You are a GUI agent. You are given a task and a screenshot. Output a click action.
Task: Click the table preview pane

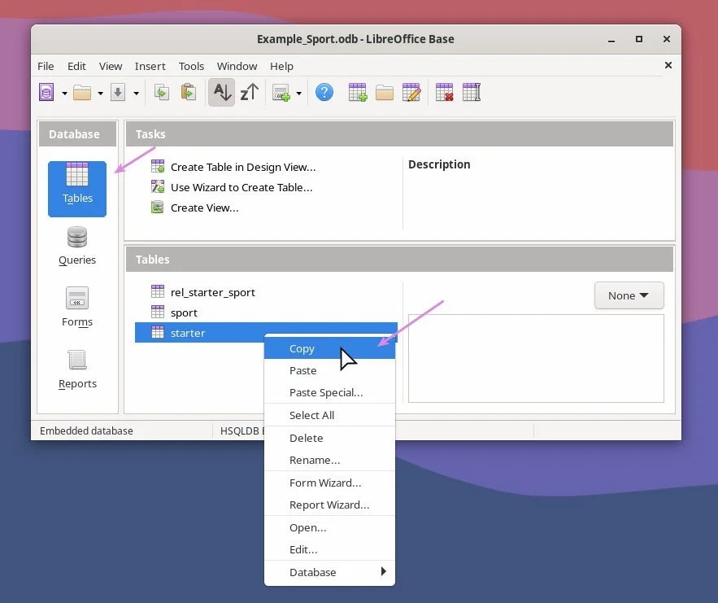click(x=536, y=358)
